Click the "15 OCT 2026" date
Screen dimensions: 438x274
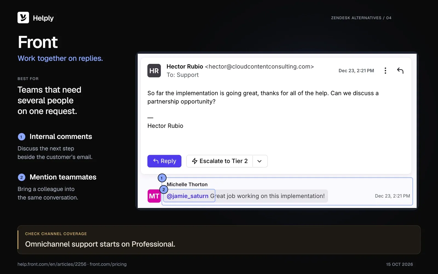[399, 264]
